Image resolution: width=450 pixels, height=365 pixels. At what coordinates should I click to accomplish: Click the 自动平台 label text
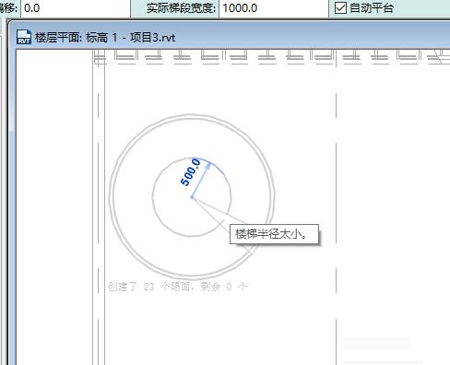372,8
